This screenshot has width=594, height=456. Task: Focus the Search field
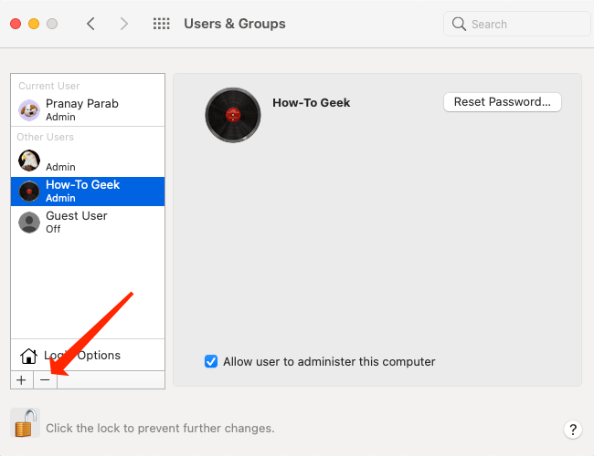coord(516,25)
